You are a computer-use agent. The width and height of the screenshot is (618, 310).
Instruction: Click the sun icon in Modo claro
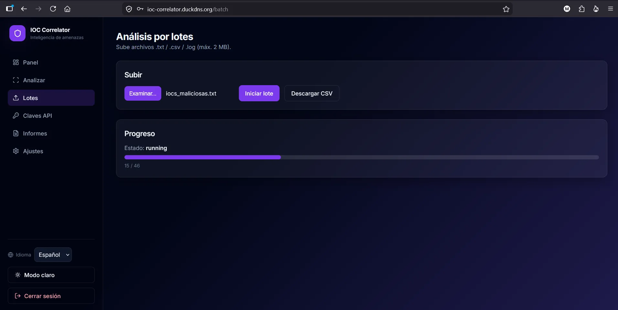pos(18,275)
